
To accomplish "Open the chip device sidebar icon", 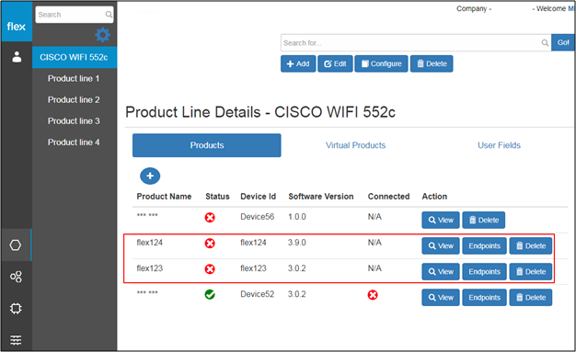I will coord(16,308).
